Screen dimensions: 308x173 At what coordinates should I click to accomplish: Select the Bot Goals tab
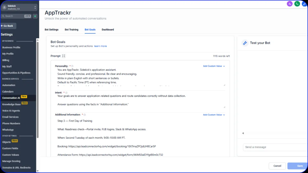(90, 30)
